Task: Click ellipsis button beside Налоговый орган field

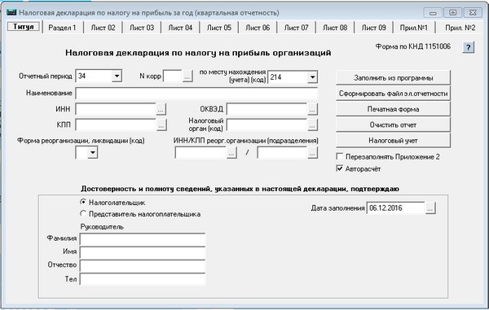Action: coord(312,125)
